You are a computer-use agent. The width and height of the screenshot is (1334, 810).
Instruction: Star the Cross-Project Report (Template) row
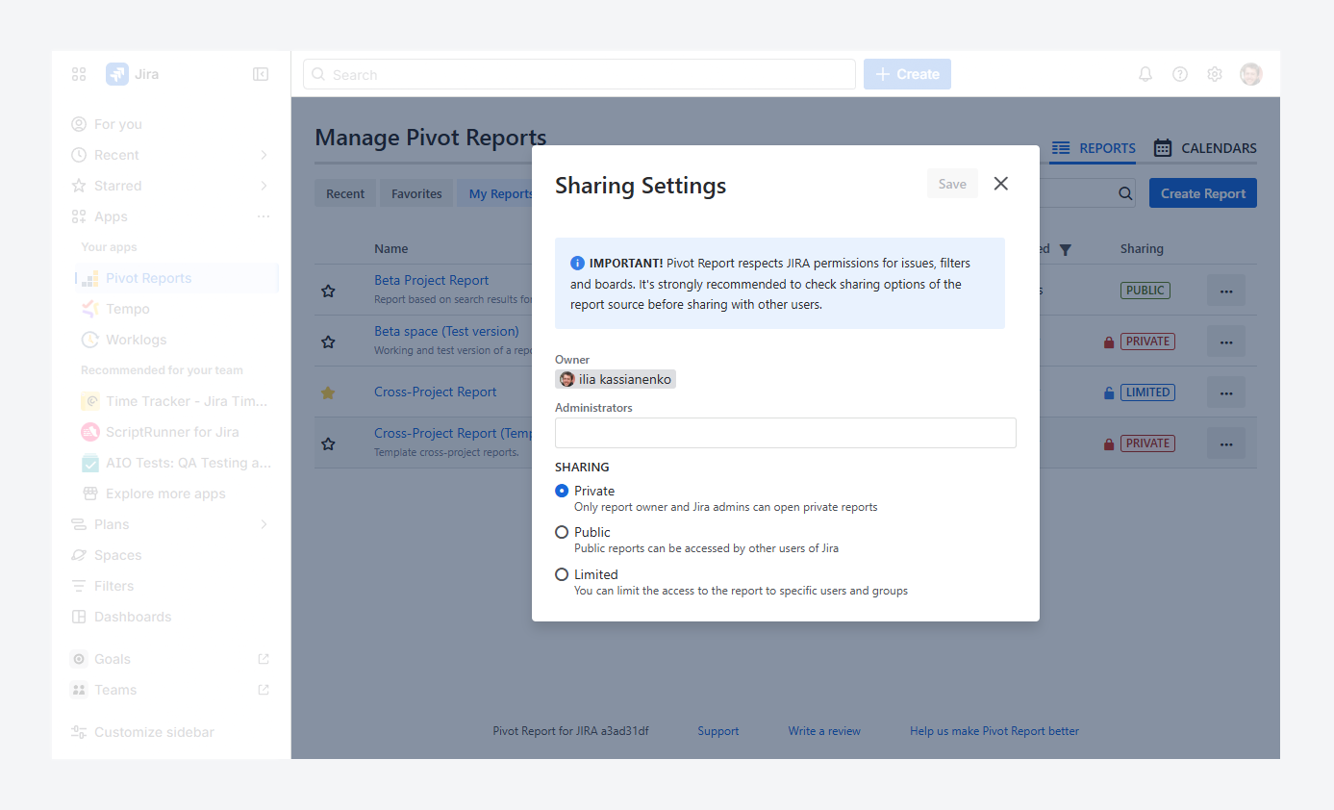point(328,443)
